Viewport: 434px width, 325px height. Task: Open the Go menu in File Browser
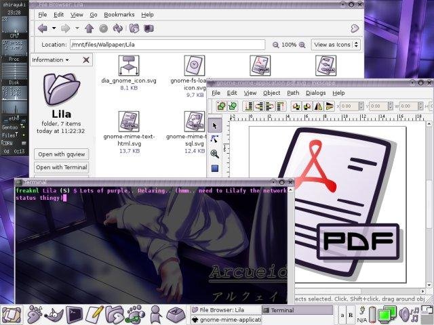click(x=94, y=15)
